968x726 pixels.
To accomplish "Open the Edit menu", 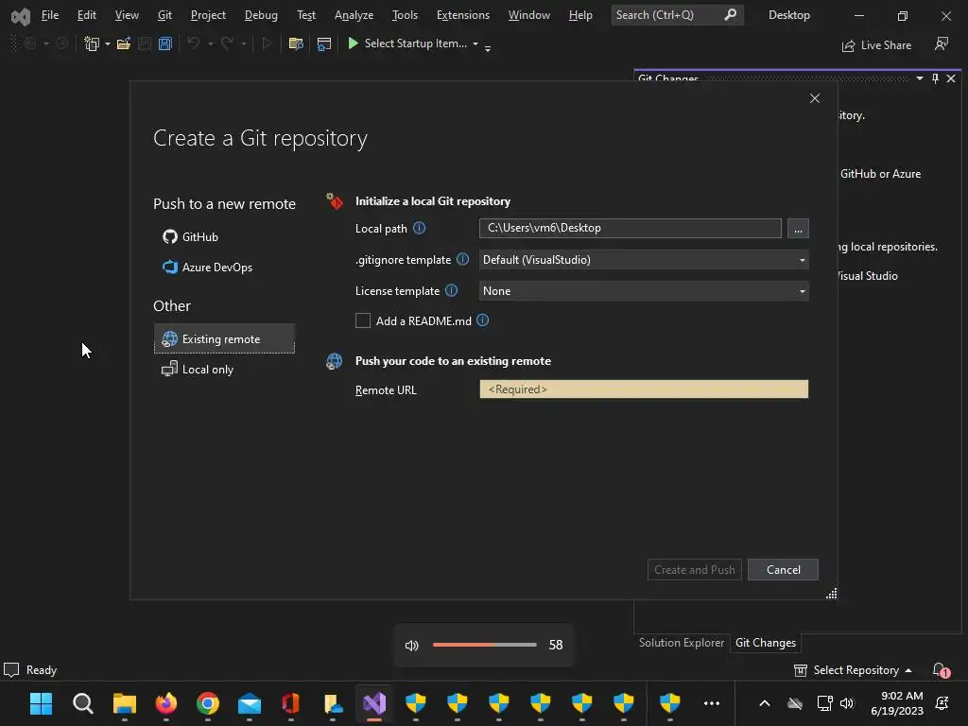I will coord(86,15).
